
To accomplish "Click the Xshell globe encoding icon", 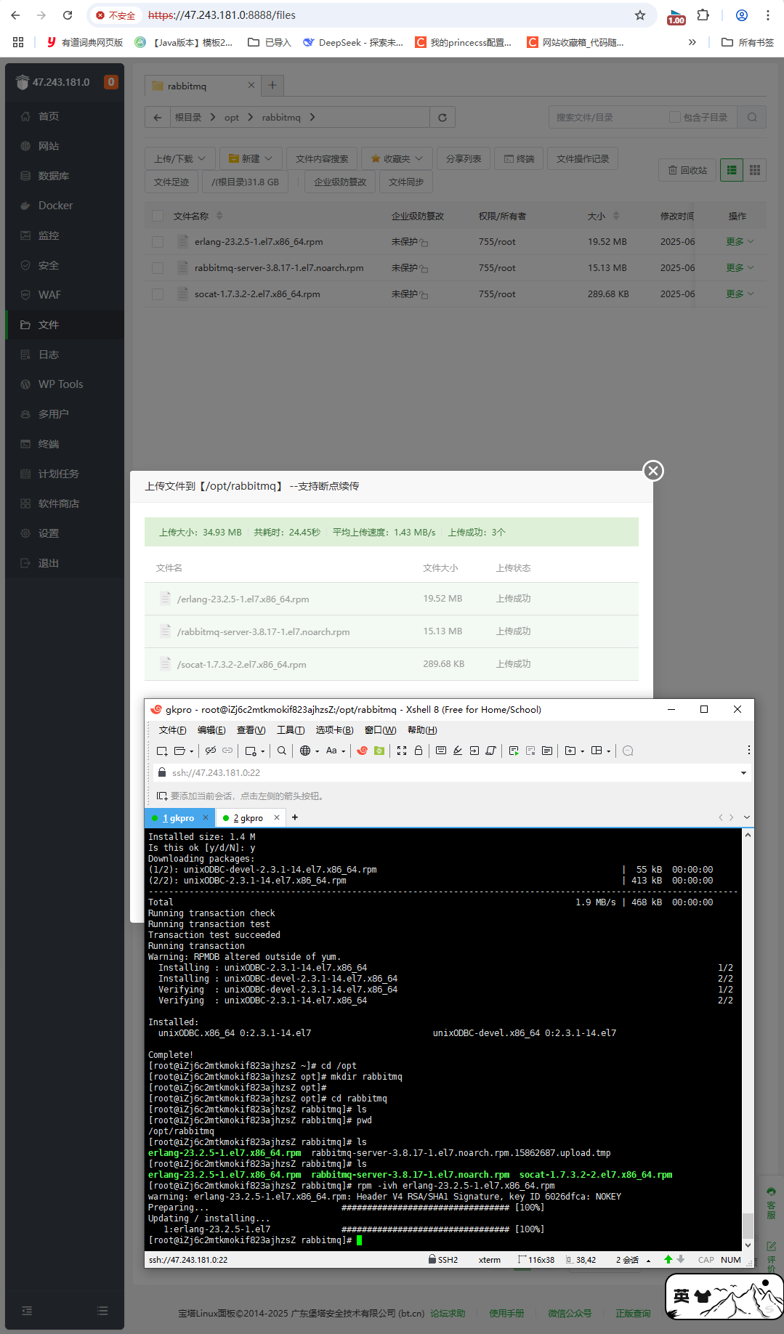I will tap(305, 751).
